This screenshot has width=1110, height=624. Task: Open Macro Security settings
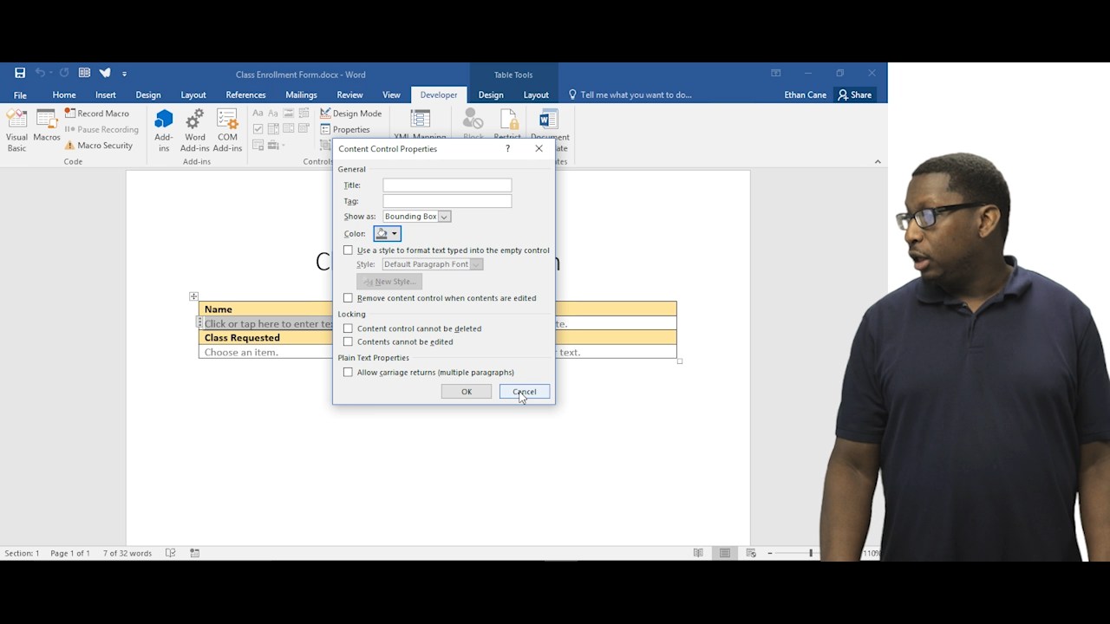pos(99,146)
